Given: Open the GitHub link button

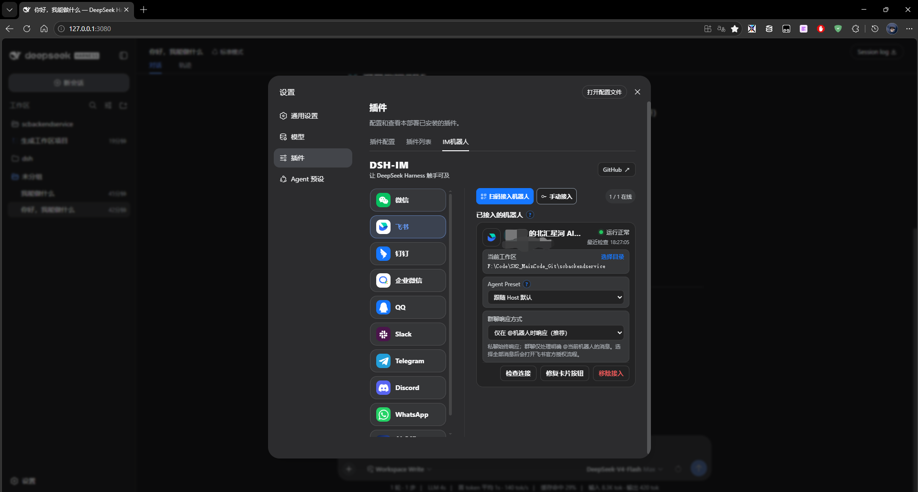Looking at the screenshot, I should click(x=616, y=170).
